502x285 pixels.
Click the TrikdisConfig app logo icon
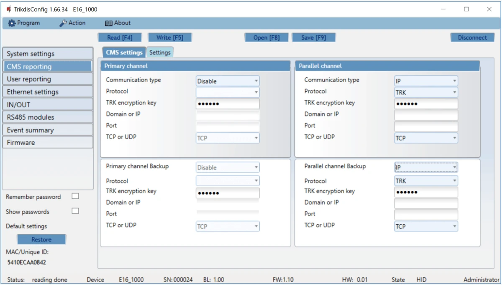(9, 9)
